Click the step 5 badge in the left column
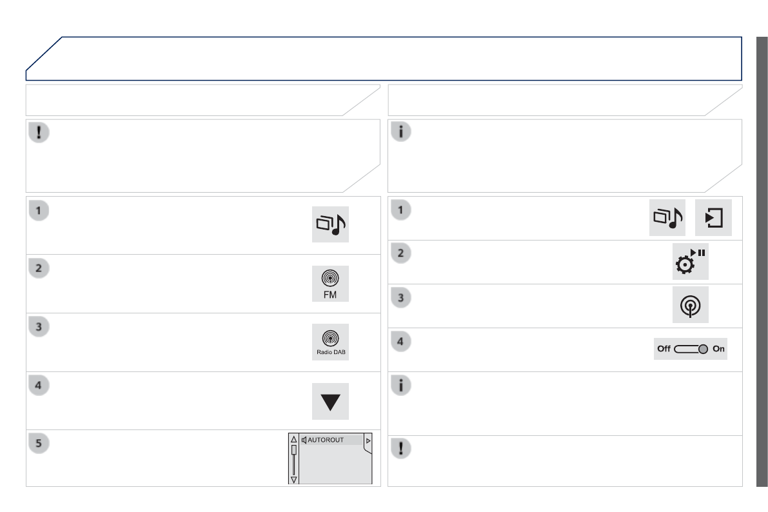This screenshot has height=512, width=768. point(40,444)
